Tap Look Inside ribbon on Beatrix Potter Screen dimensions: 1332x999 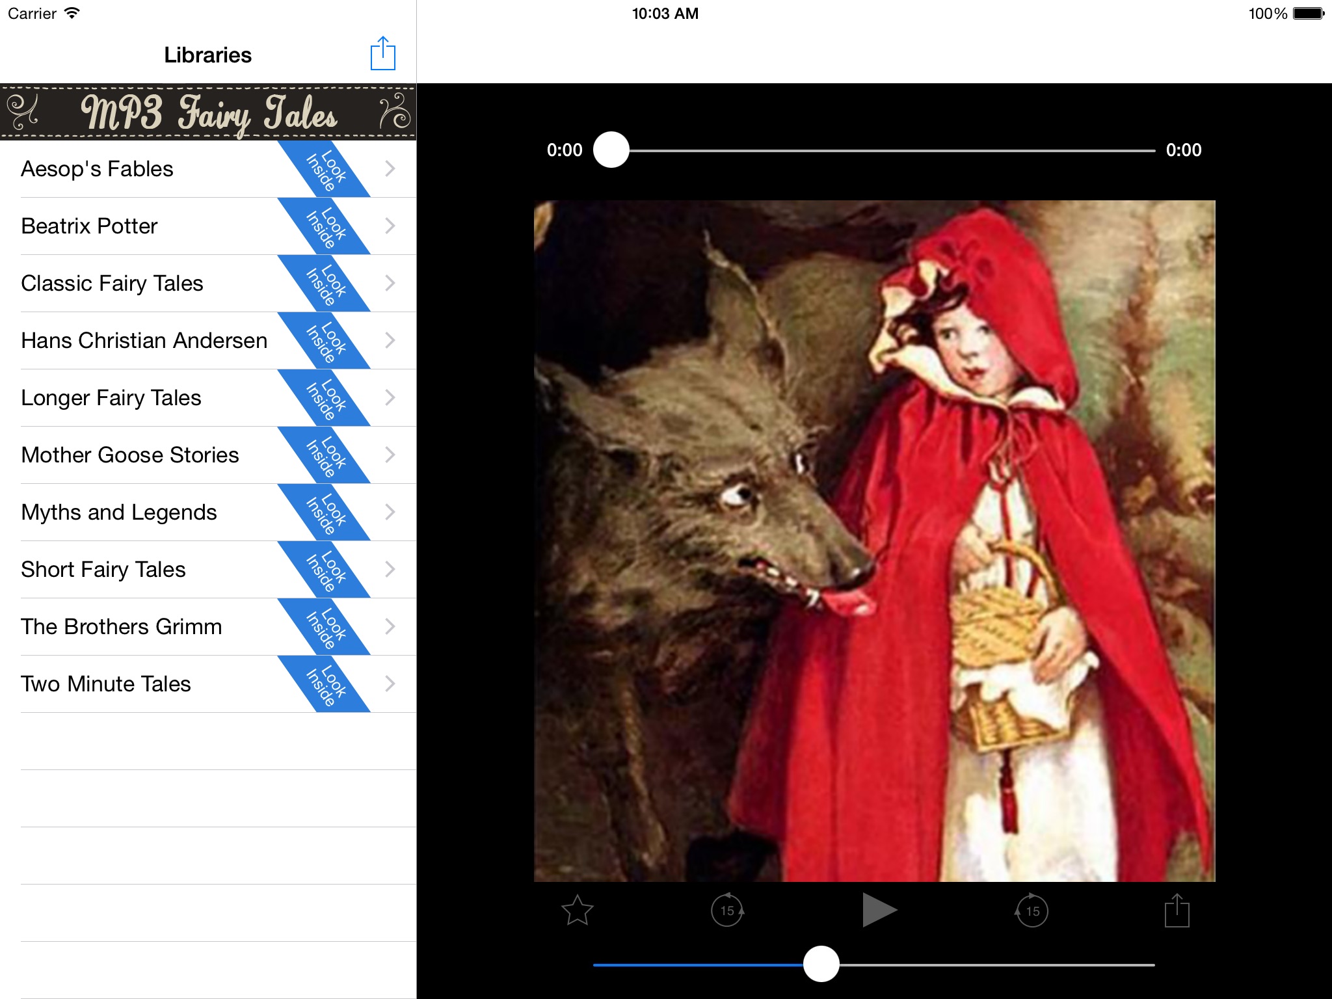point(325,226)
